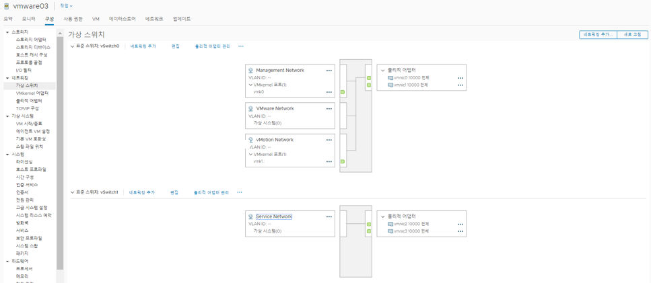Open 보안 프로파일 in the sidebar
651x283 pixels.
(x=29, y=238)
